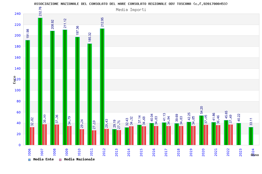The image size is (262, 174).
Task: Click the association name heading text
Action: pos(131,4)
